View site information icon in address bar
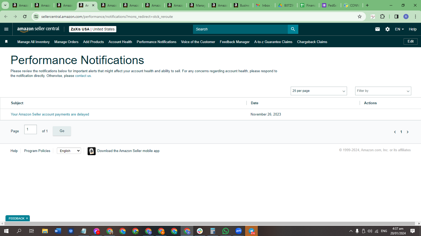This screenshot has width=421, height=236. point(36,17)
